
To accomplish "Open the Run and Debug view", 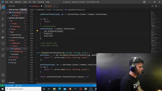I will coord(3,25).
